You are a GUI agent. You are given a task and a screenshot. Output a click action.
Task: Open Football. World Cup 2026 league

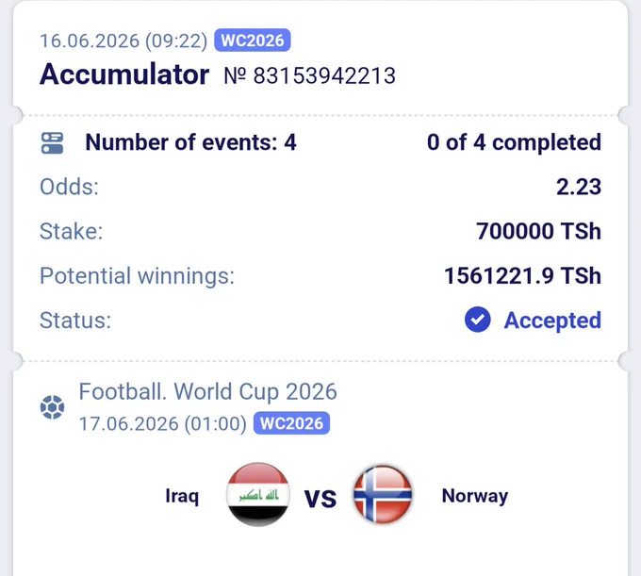pyautogui.click(x=207, y=391)
